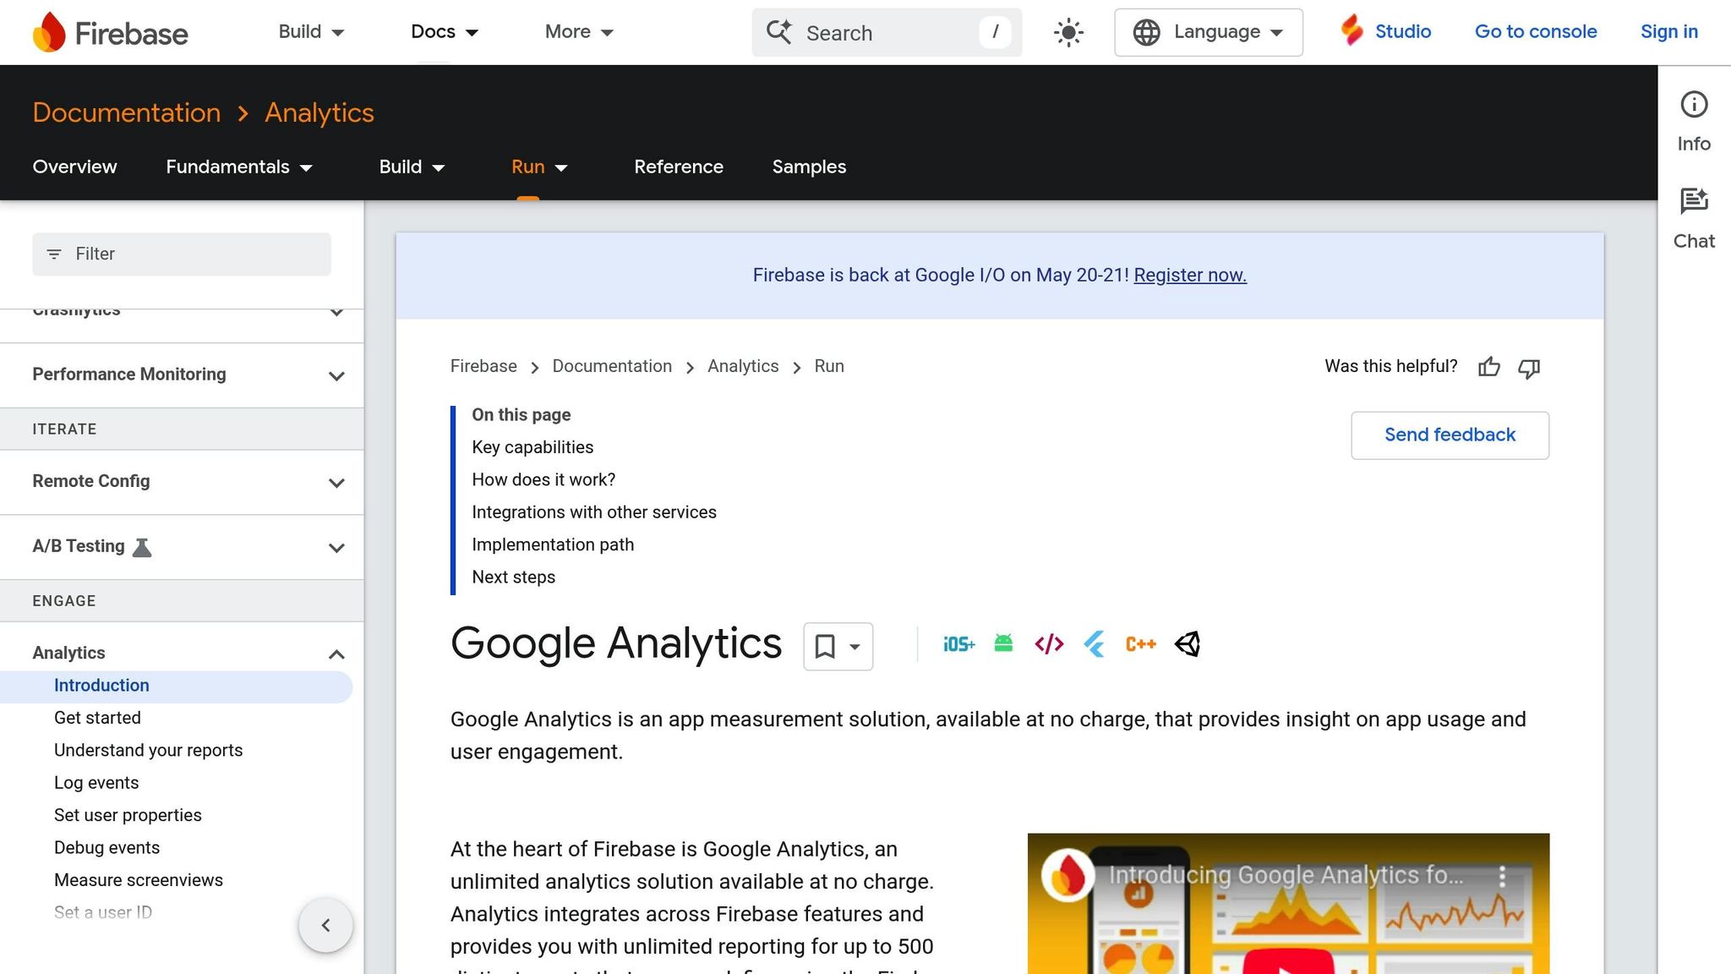Click Documentation in orange header breadcrumb

pyautogui.click(x=127, y=112)
